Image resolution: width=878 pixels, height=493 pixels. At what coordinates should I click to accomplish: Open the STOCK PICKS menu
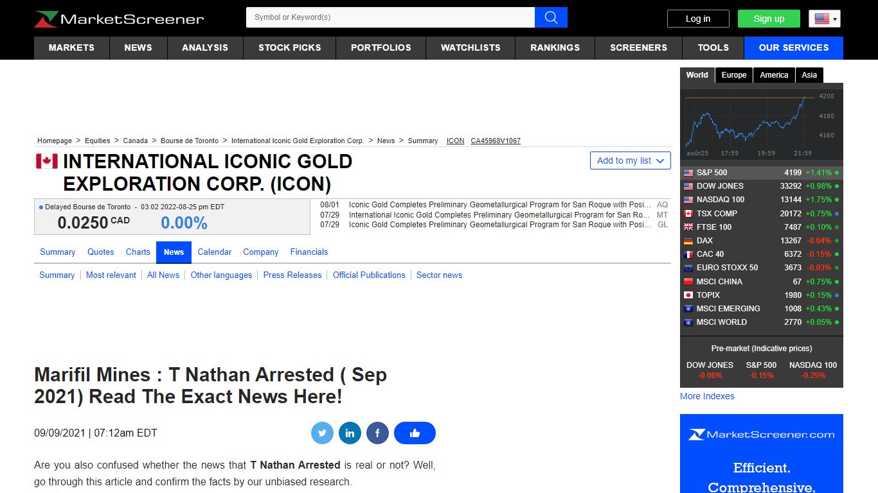point(289,48)
